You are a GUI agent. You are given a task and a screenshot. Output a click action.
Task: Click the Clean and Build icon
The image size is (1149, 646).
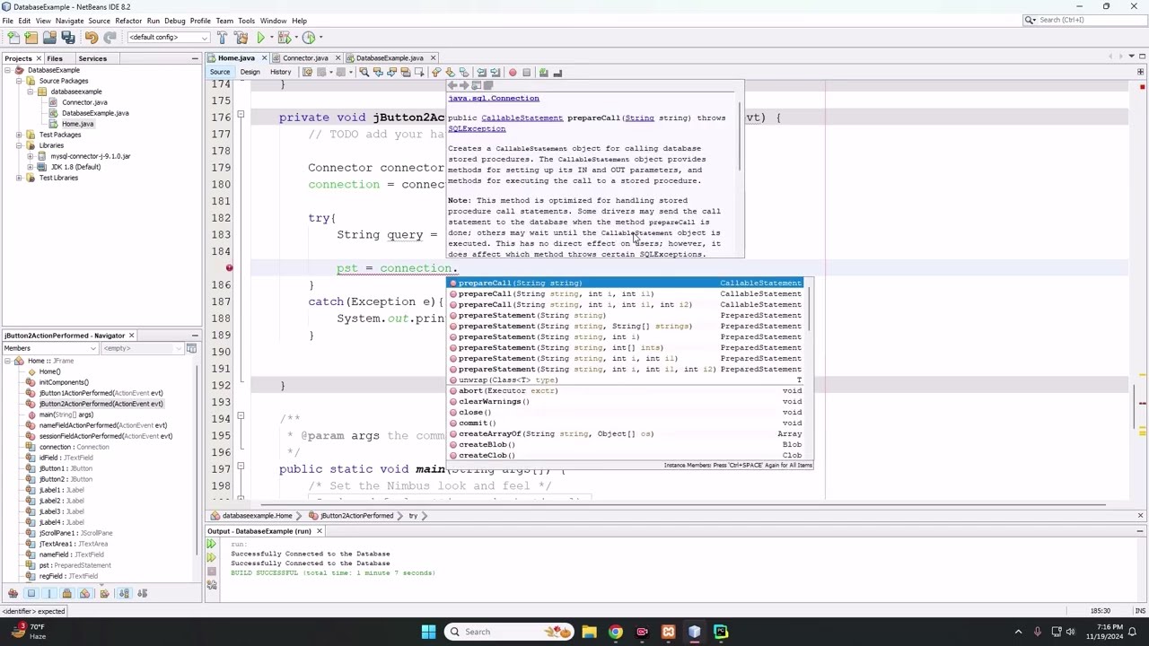[241, 38]
